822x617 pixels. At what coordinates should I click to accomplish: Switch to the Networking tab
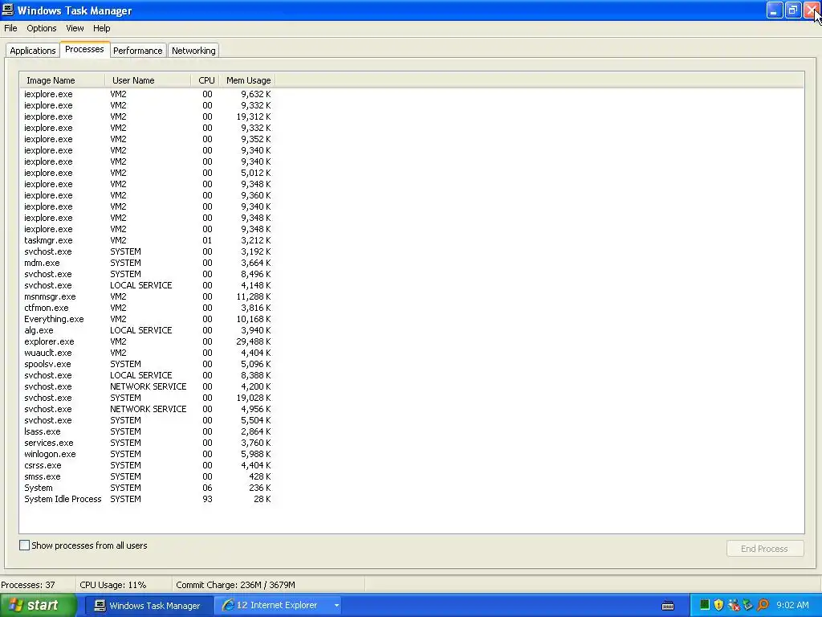point(193,51)
